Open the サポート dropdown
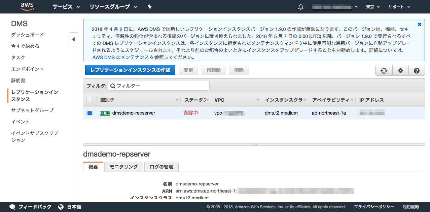The image size is (430, 212). point(399,7)
